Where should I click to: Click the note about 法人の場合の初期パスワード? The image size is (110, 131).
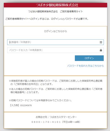pos(56,91)
